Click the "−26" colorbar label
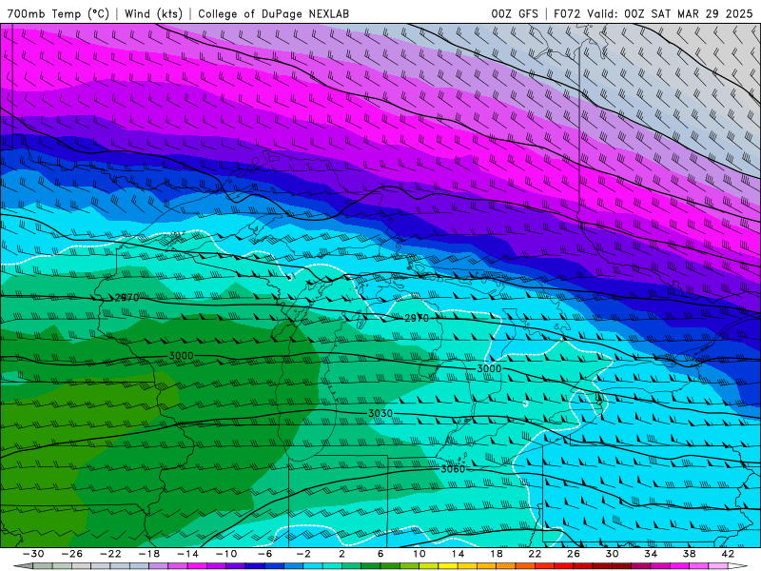The image size is (761, 571). 72,554
